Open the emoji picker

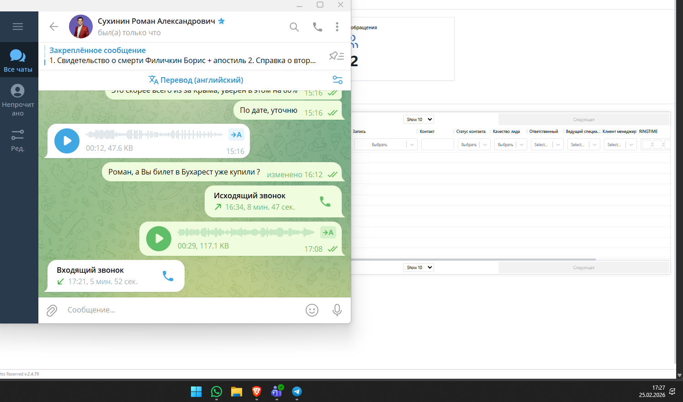pyautogui.click(x=312, y=311)
